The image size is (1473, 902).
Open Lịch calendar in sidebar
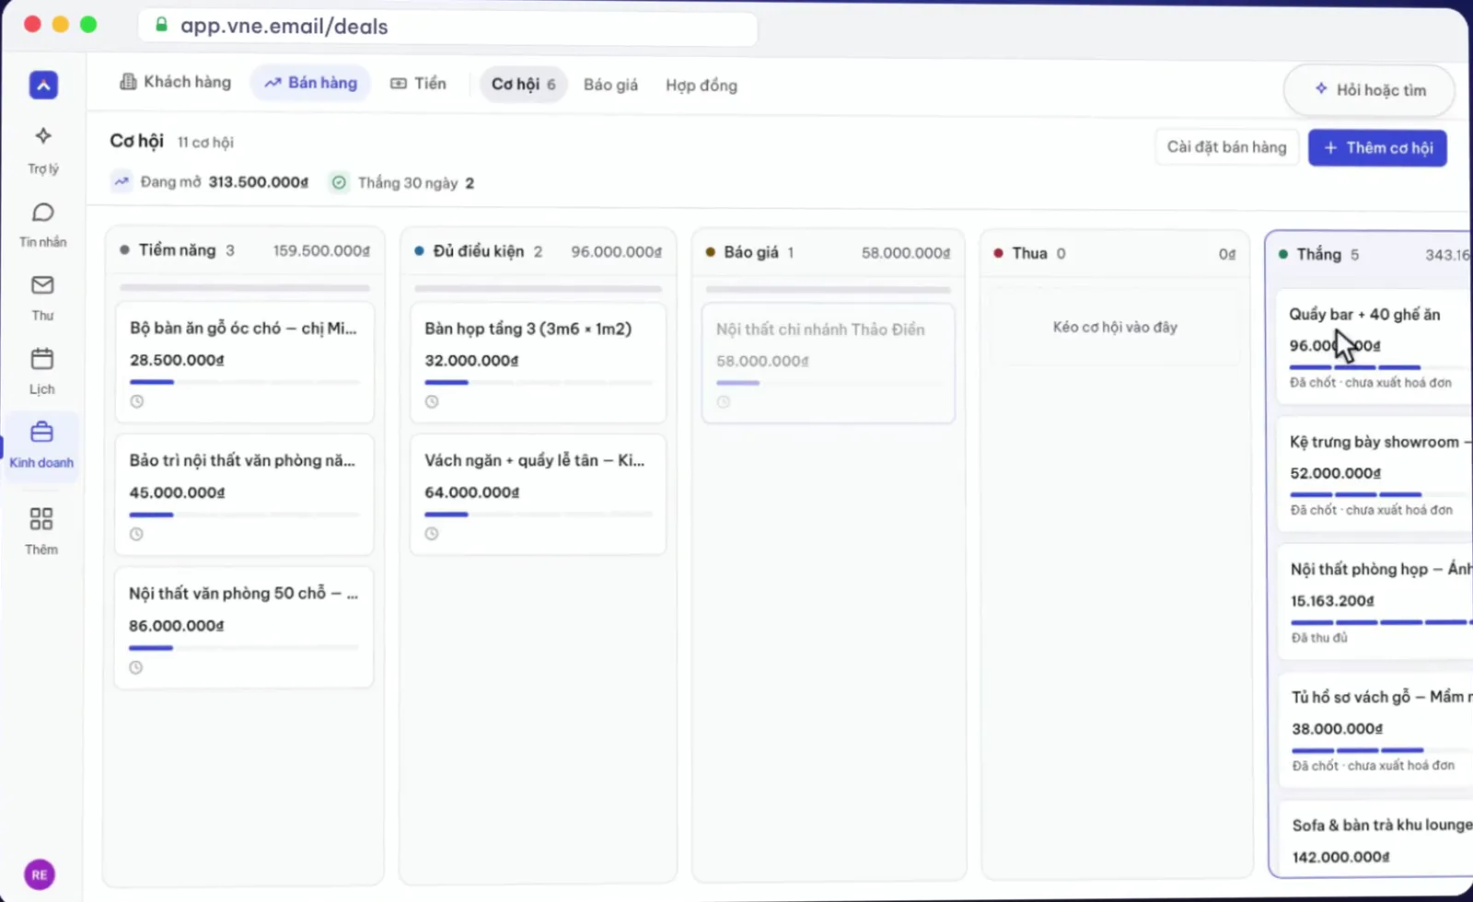tap(42, 371)
